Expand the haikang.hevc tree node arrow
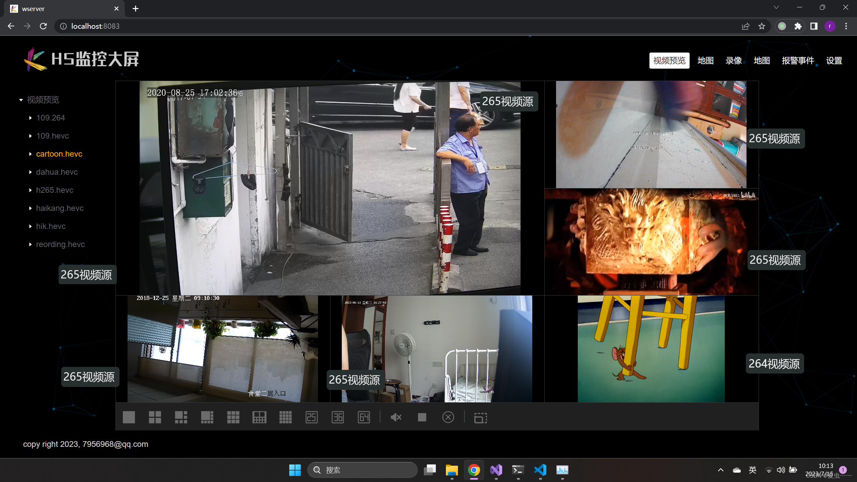The height and width of the screenshot is (482, 857). tap(30, 208)
